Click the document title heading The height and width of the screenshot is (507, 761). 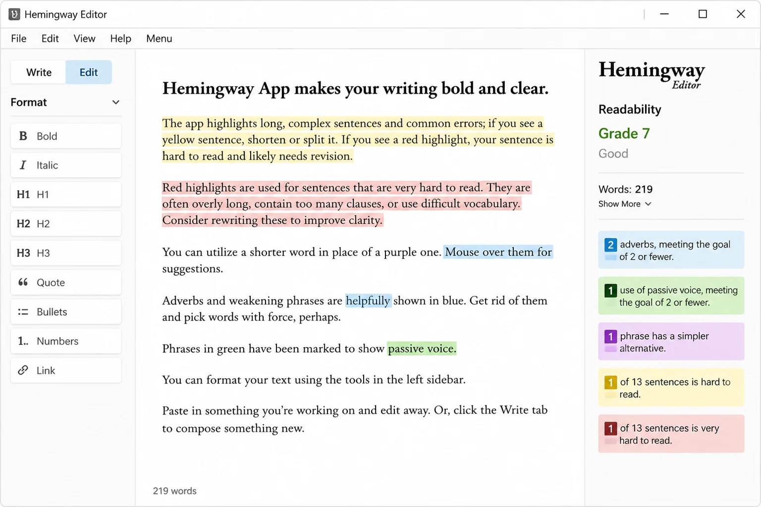click(x=355, y=89)
